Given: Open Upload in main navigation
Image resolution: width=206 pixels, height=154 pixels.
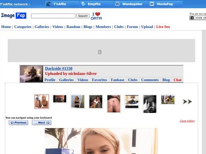Looking at the screenshot, I should tap(147, 27).
